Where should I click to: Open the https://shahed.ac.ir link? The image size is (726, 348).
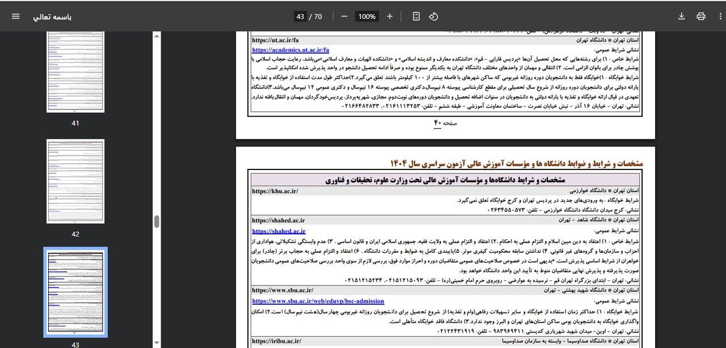pyautogui.click(x=279, y=231)
